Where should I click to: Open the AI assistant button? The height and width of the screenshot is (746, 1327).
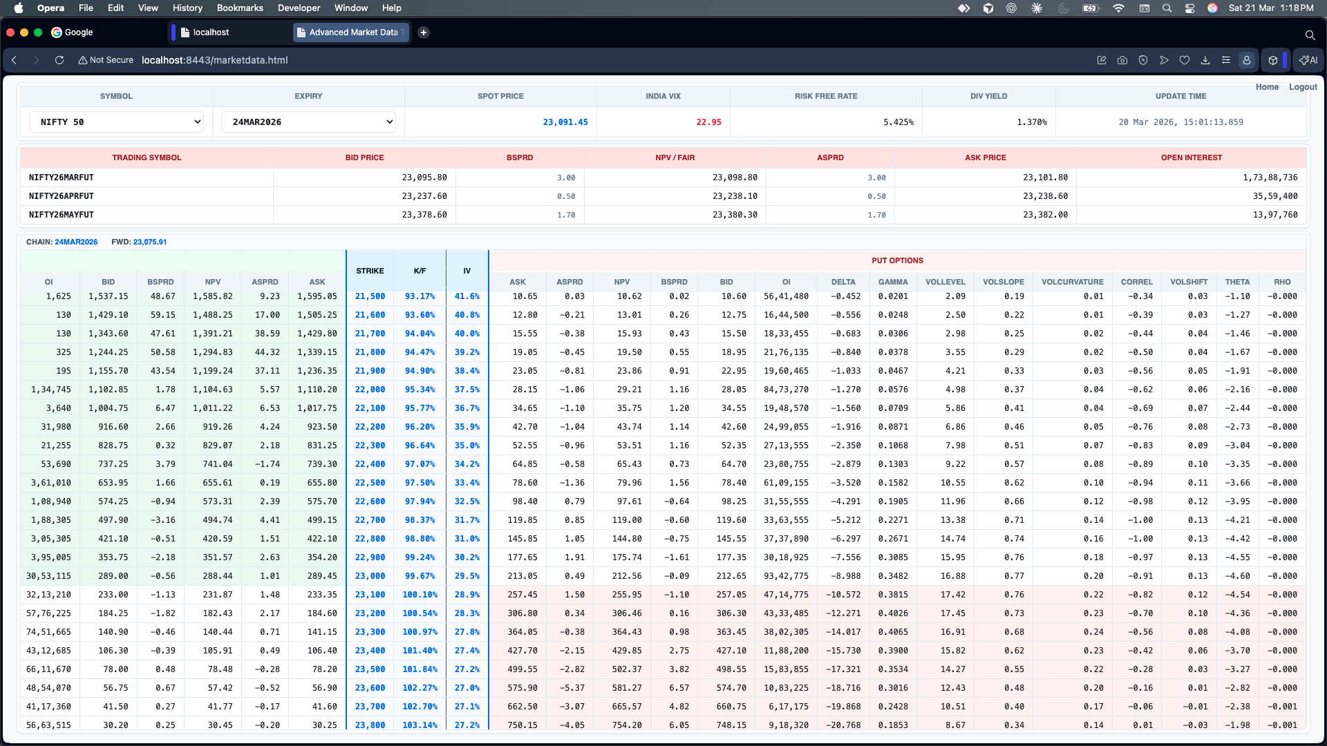(1308, 60)
